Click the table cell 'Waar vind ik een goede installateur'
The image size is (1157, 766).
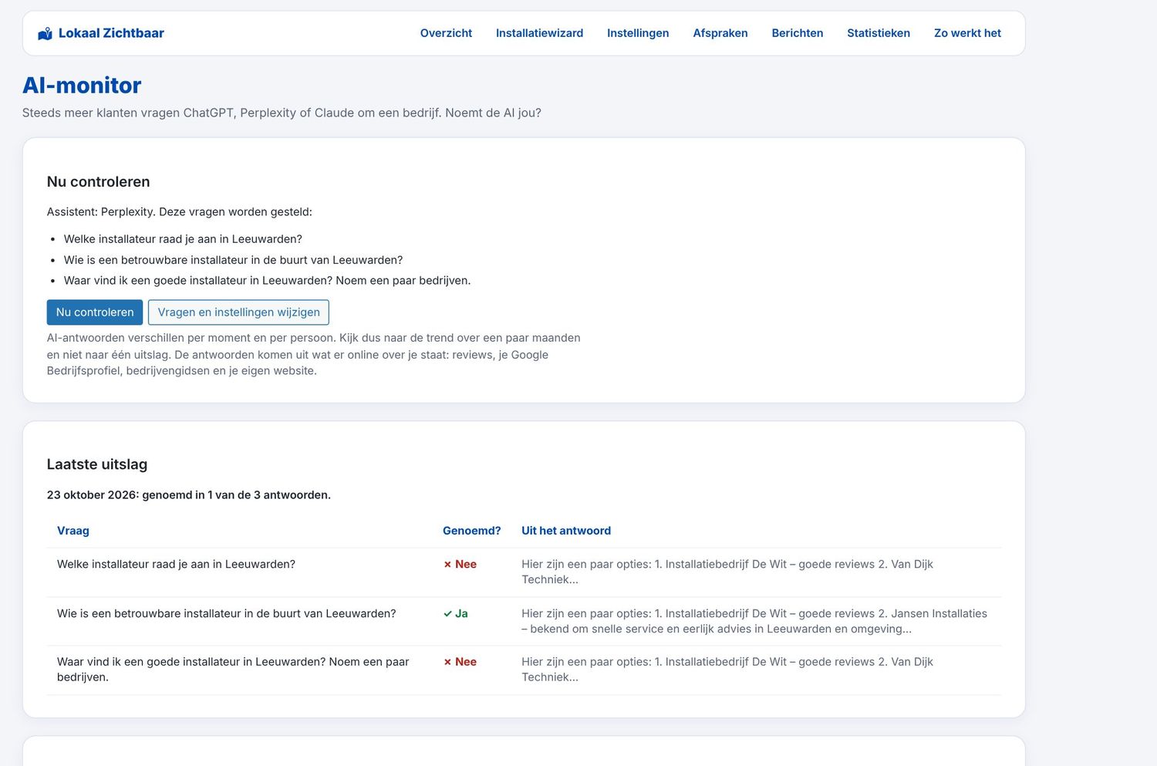(233, 670)
